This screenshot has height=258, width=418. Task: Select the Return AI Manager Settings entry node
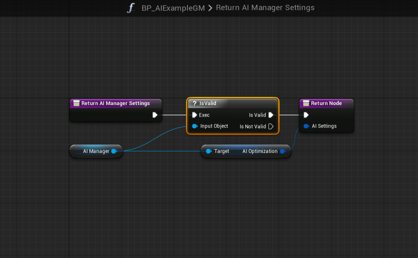(x=115, y=103)
